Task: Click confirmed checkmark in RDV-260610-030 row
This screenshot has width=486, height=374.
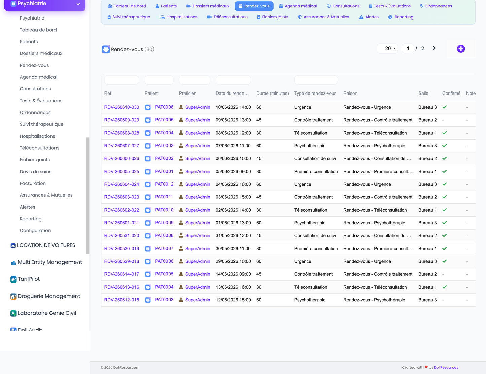Action: (445, 107)
